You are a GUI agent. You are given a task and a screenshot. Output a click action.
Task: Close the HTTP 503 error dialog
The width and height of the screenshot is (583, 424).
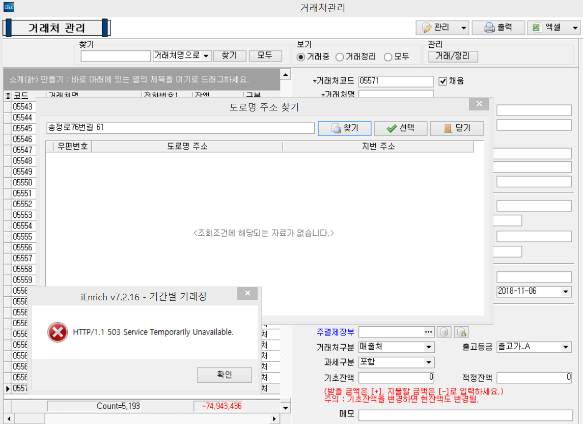247,294
